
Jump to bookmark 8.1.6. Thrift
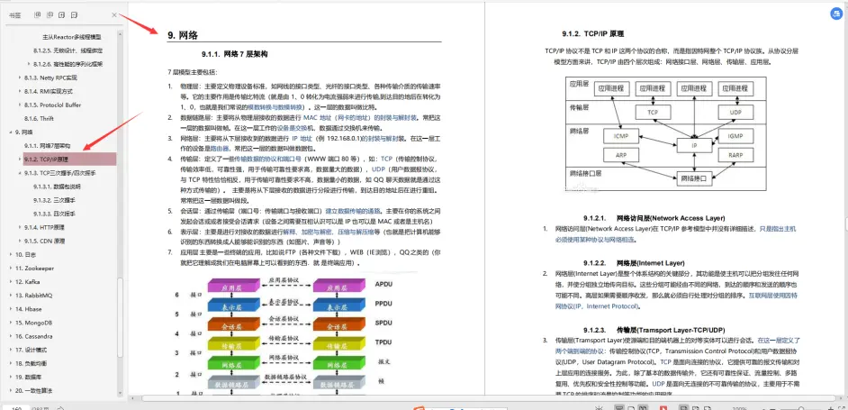click(x=39, y=119)
